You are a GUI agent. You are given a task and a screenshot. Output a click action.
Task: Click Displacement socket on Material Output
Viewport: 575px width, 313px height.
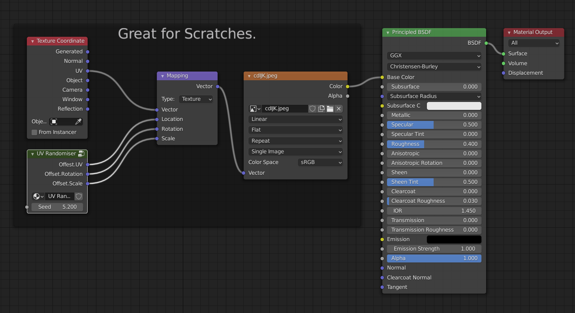504,73
